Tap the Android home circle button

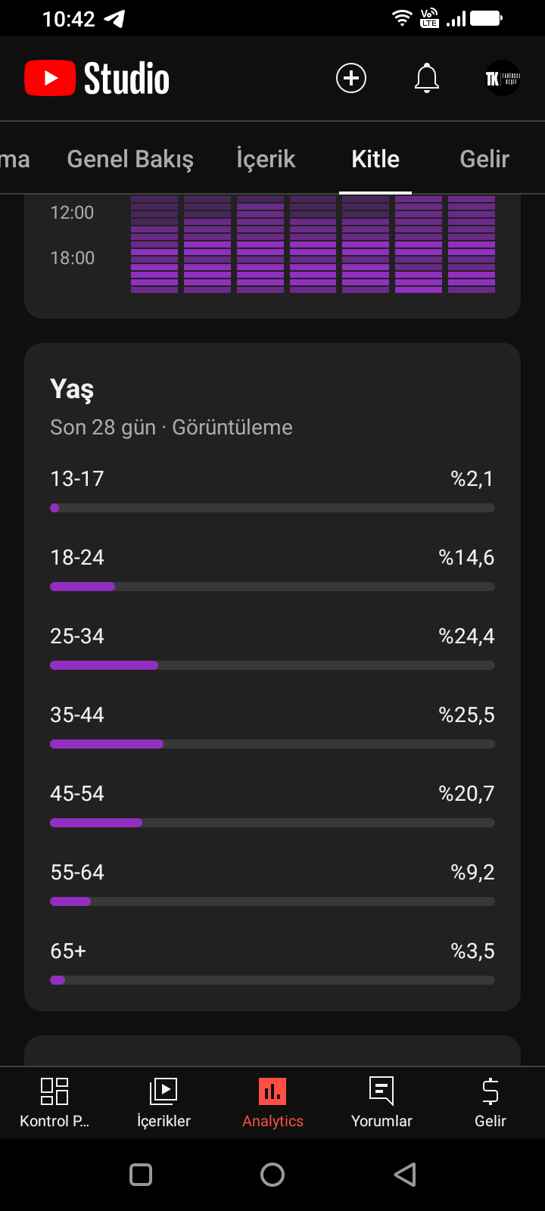pyautogui.click(x=272, y=1175)
